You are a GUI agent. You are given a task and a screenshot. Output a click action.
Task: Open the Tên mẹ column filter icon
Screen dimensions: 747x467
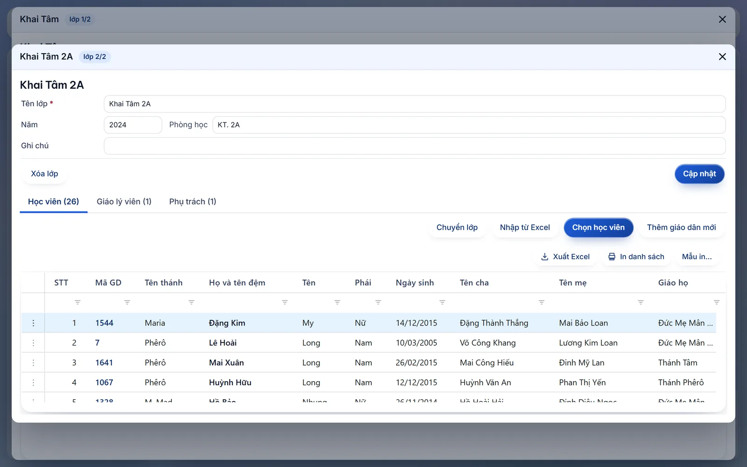(x=641, y=303)
